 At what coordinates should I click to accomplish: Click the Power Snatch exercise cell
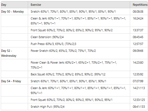pyautogui.click(x=79, y=53)
